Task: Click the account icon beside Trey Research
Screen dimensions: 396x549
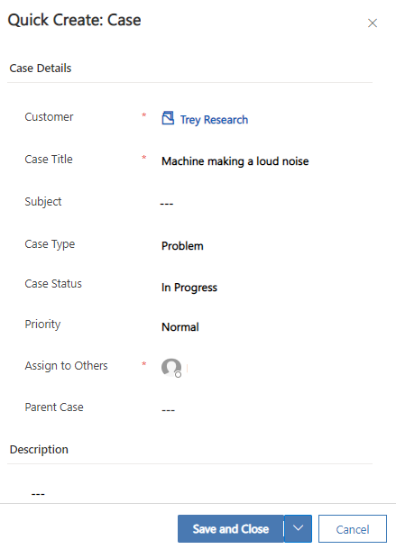Action: tap(168, 118)
